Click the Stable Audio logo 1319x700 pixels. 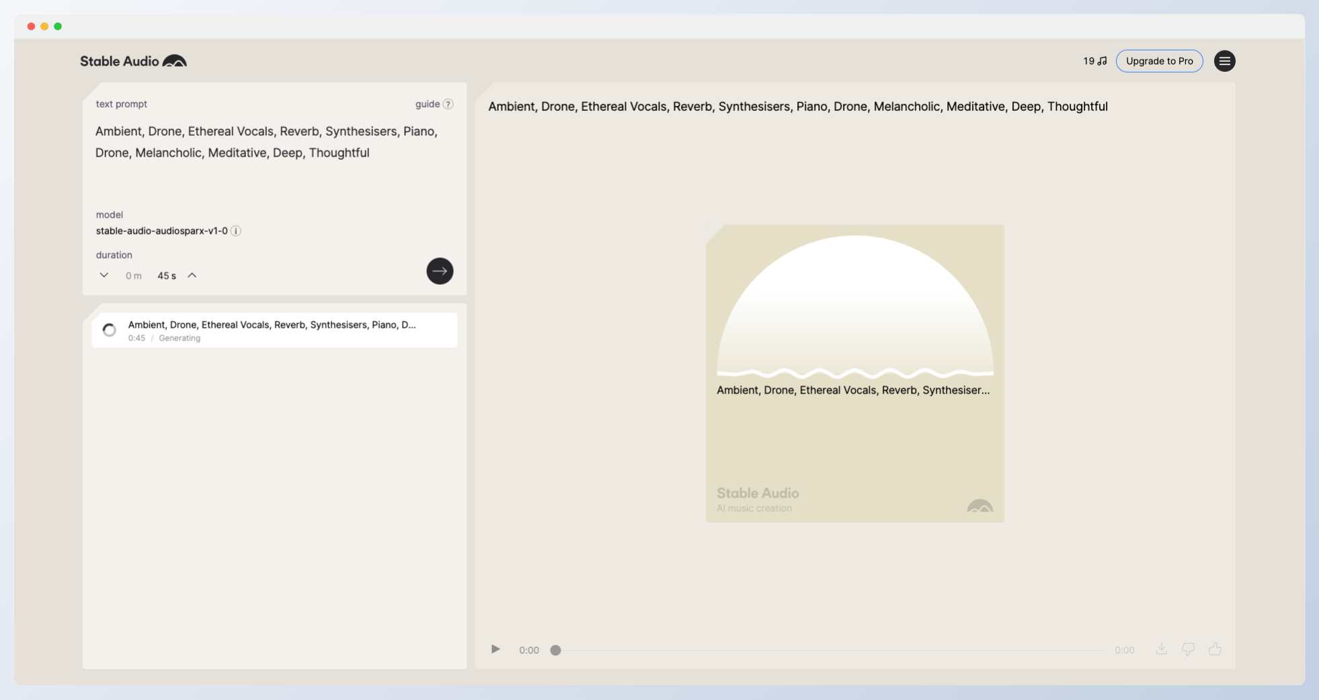click(133, 61)
